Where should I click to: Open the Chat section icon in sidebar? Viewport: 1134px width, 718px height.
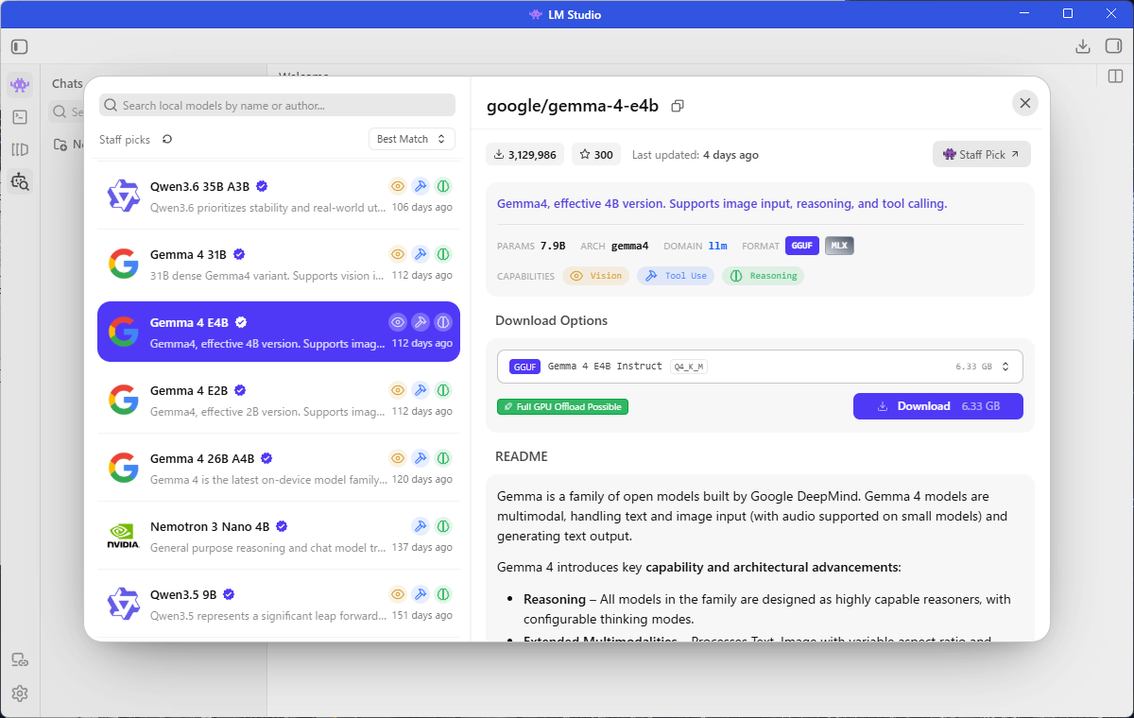20,85
